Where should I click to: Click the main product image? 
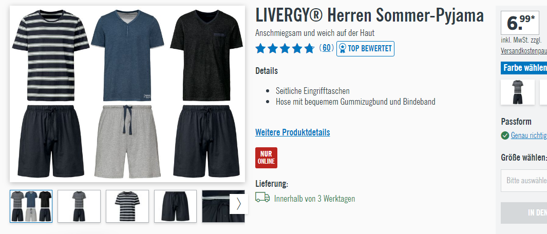pos(127,94)
